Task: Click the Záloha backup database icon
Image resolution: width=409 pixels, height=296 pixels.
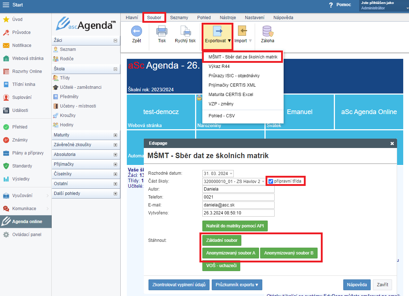Action: pos(268,31)
